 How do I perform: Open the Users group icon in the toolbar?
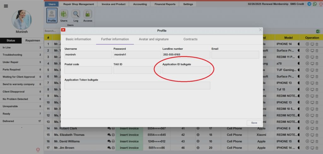coord(64,15)
